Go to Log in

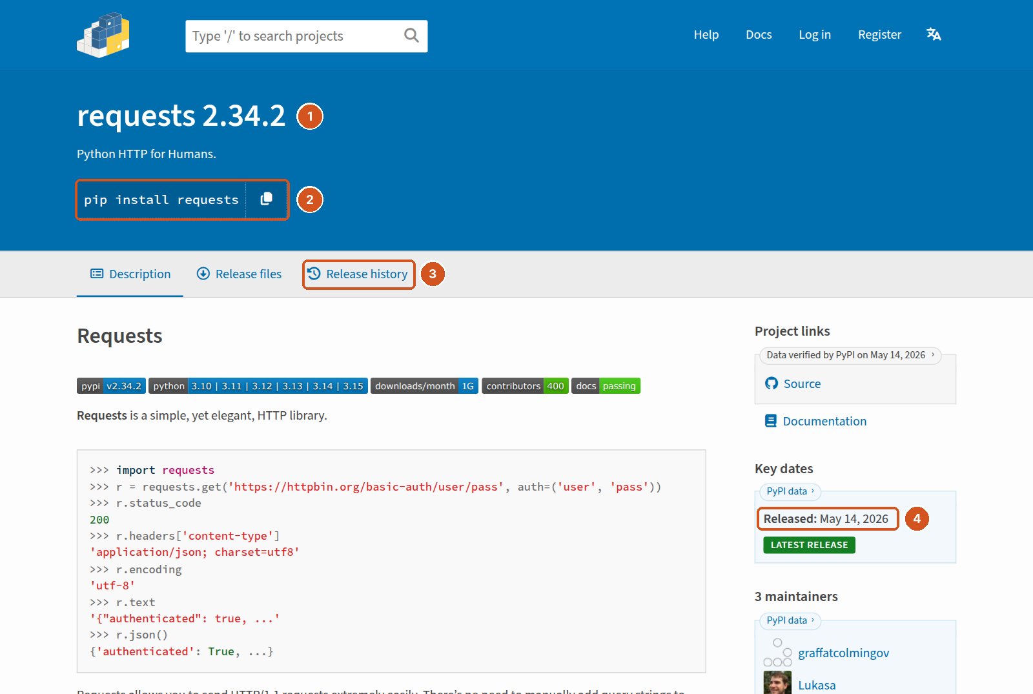pos(815,35)
